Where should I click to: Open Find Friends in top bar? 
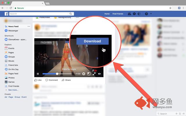pos(118,14)
